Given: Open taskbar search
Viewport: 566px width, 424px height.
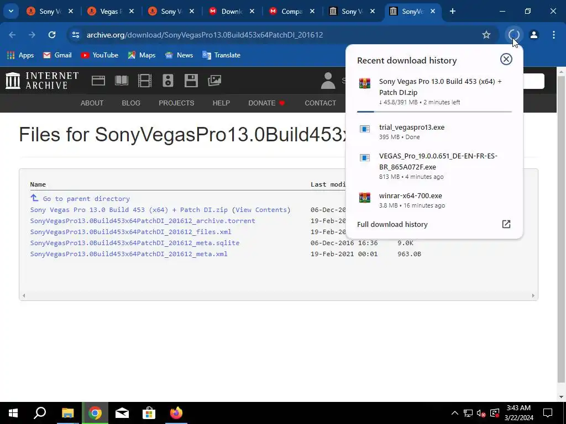Looking at the screenshot, I should [40, 413].
